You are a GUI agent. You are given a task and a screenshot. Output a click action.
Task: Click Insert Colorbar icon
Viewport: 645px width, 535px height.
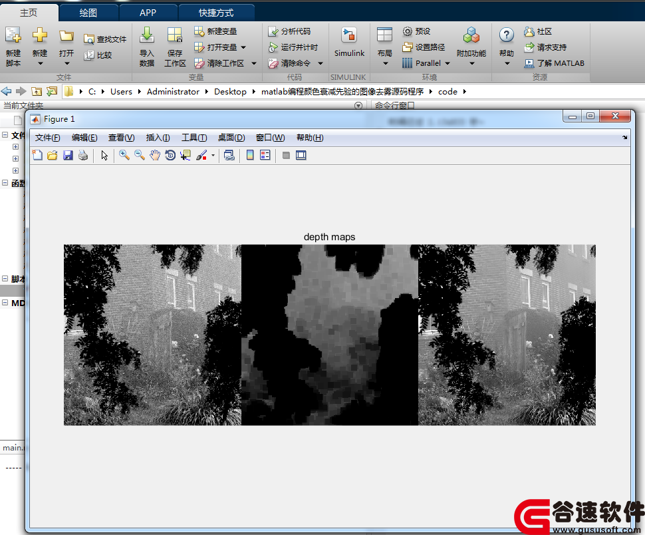pos(250,155)
